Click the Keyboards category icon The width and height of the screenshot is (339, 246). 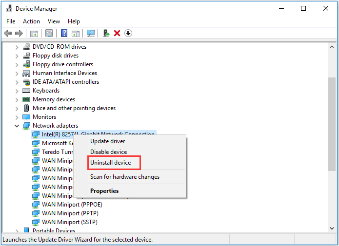click(x=26, y=91)
